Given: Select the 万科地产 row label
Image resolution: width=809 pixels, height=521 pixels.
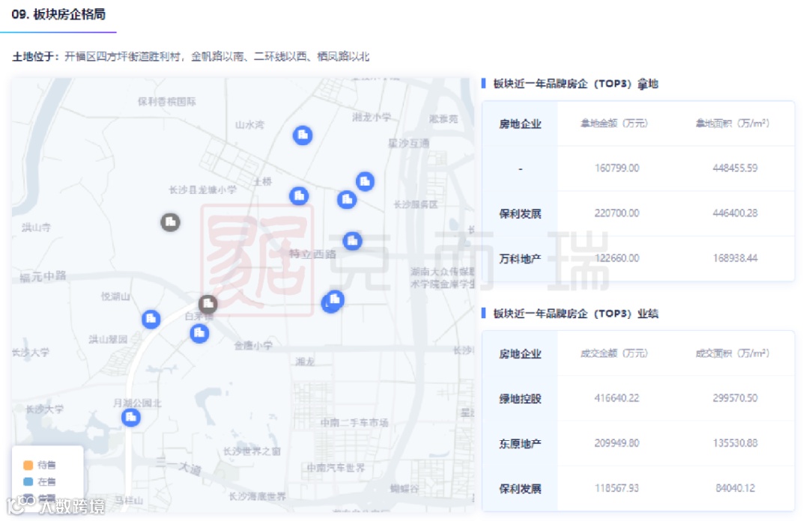Looking at the screenshot, I should [x=520, y=258].
